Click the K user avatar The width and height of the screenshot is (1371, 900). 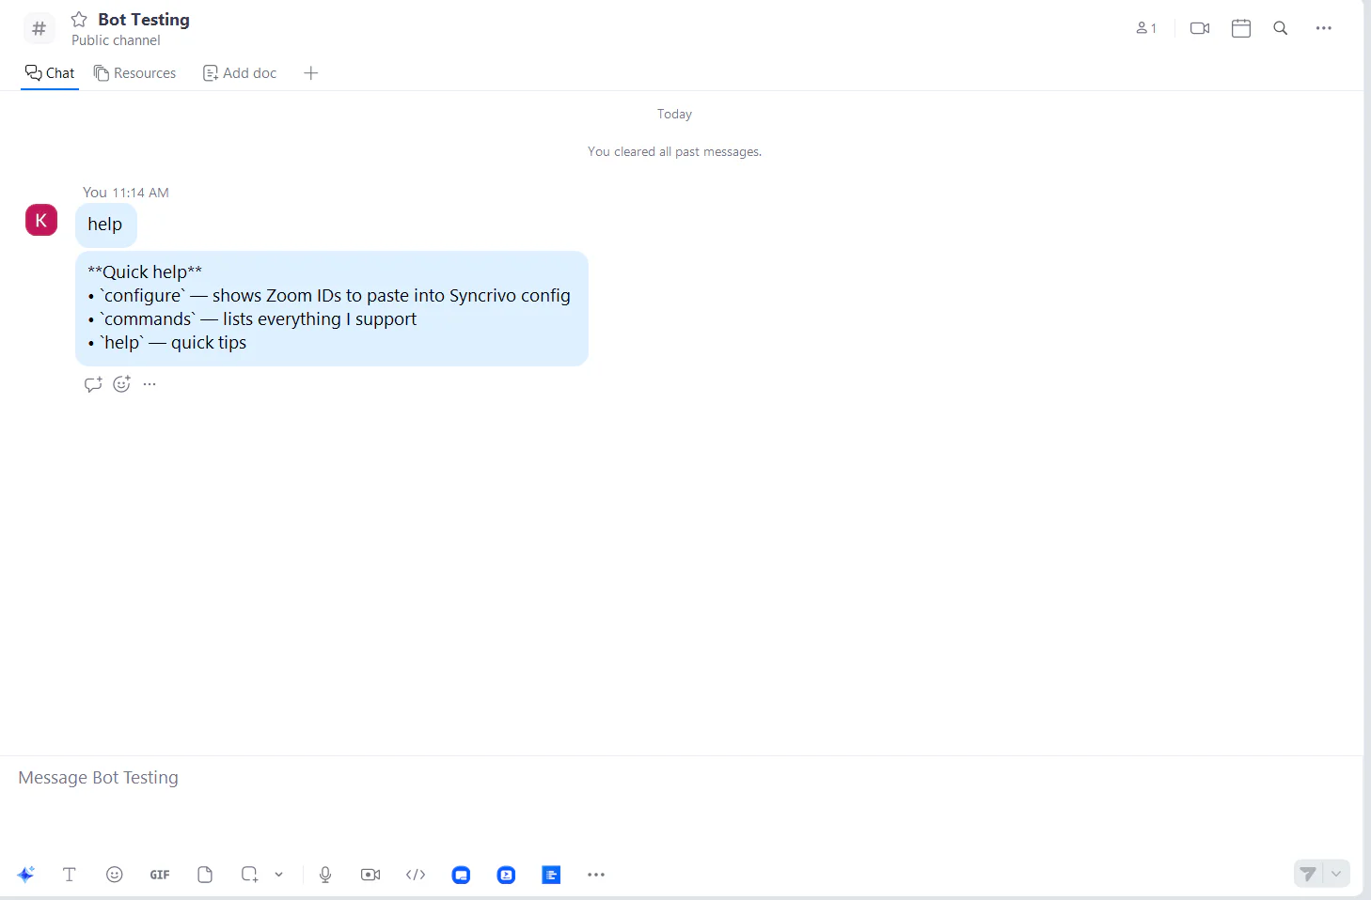41,220
